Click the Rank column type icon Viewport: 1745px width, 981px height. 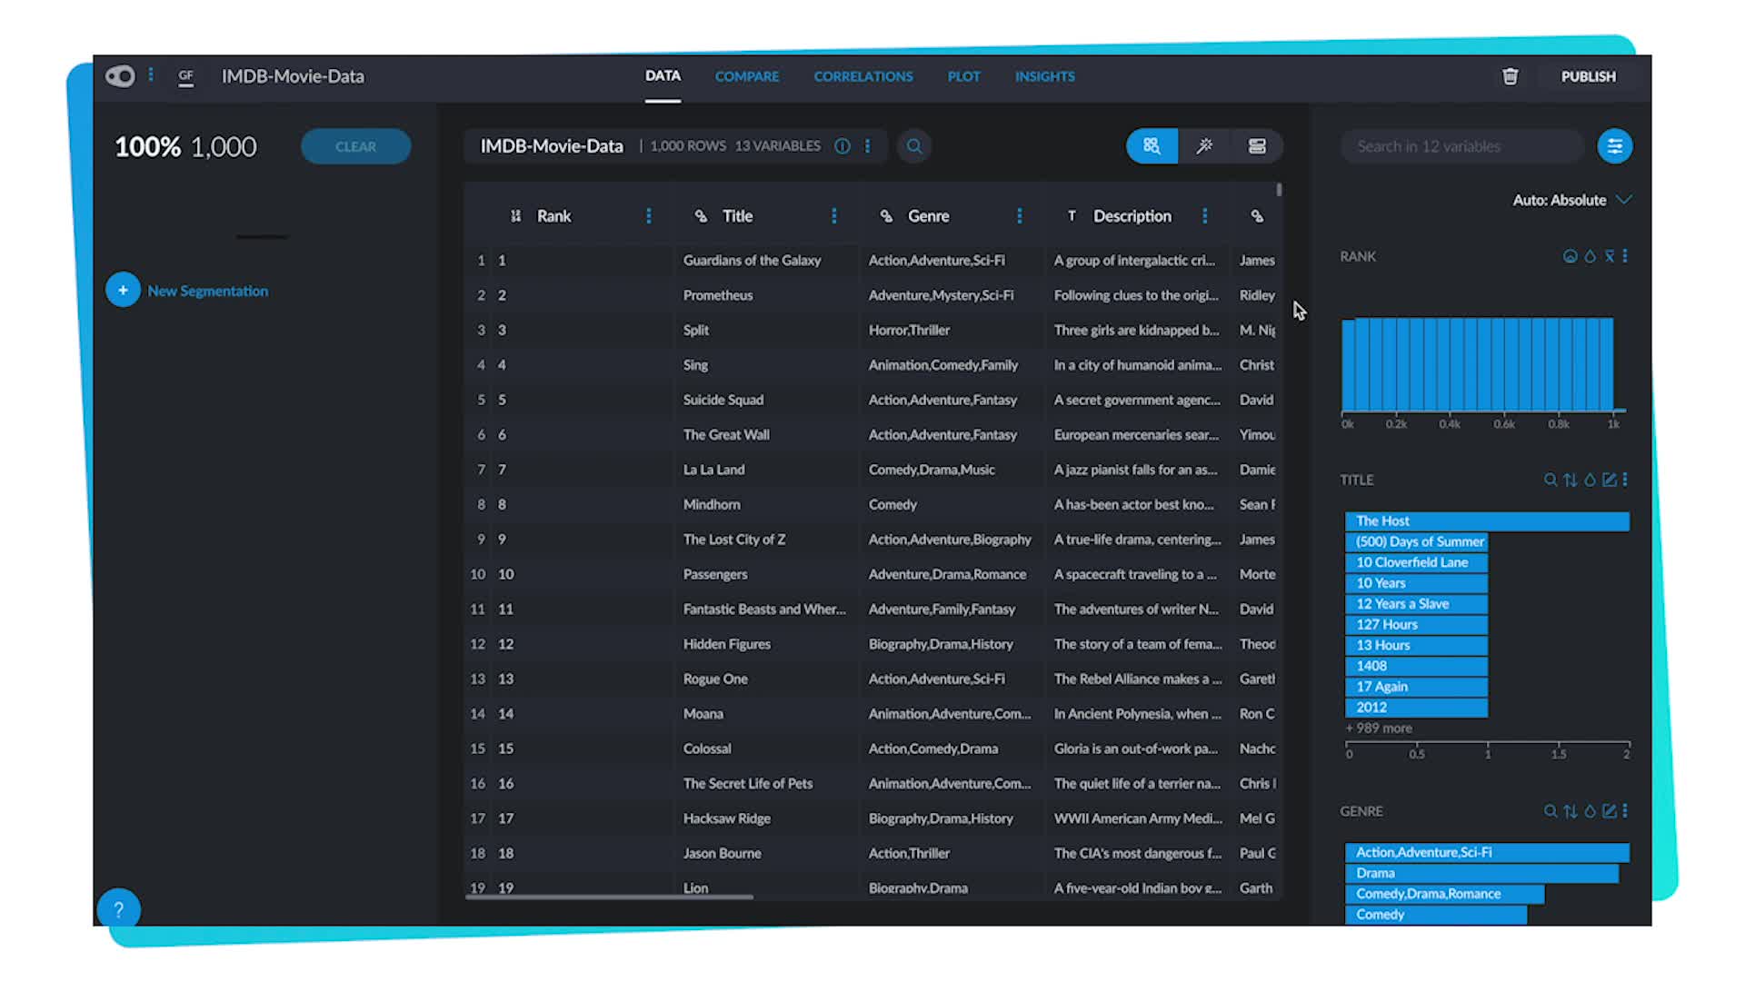(x=515, y=216)
